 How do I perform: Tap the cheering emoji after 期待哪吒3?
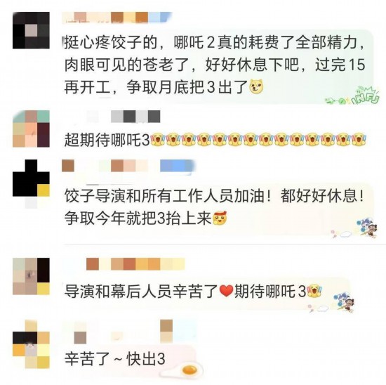[314, 291]
